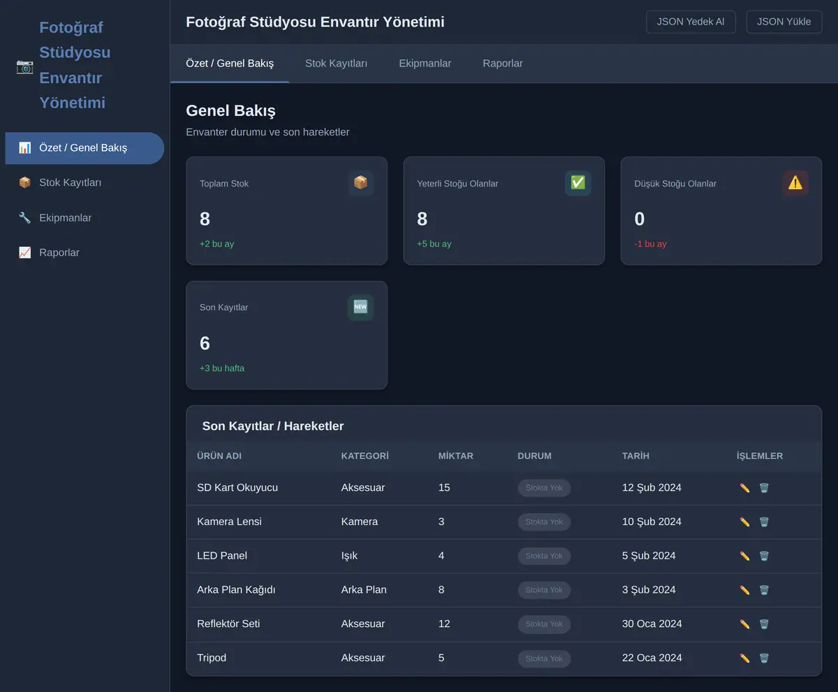Click the Işık category cell
Screen dimensions: 838x692
[x=349, y=556]
